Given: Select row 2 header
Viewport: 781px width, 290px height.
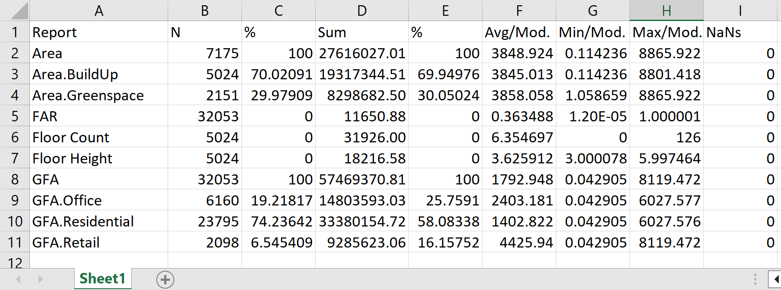Looking at the screenshot, I should pos(14,53).
